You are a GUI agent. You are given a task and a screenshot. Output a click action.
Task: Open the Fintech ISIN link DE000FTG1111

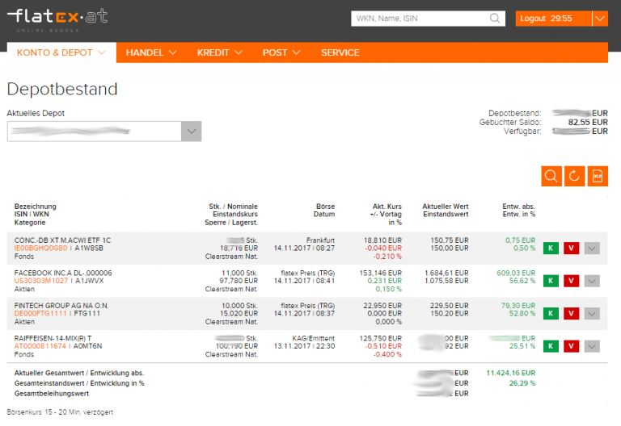click(x=40, y=313)
